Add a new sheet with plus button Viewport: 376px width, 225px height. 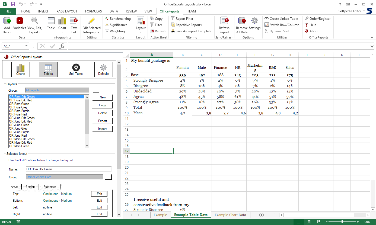coord(262,215)
